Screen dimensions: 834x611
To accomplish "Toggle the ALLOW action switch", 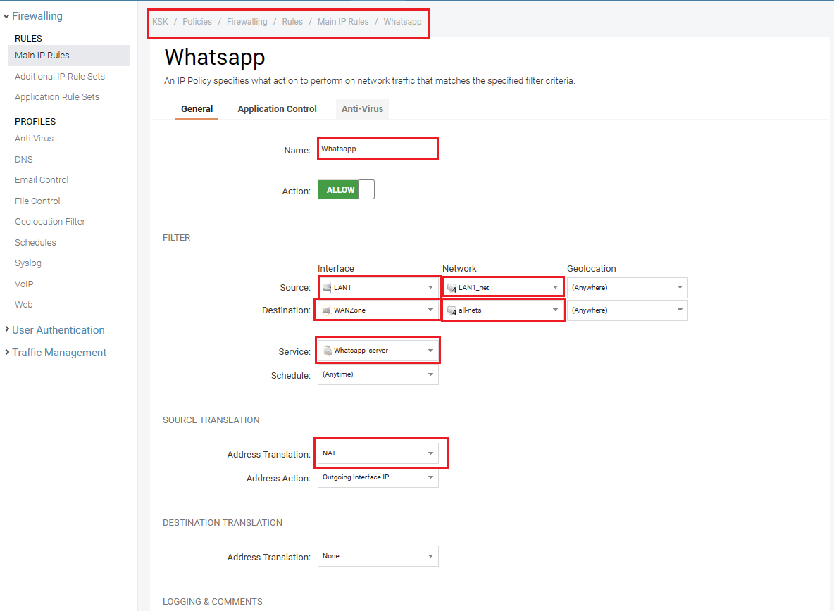I will click(346, 190).
